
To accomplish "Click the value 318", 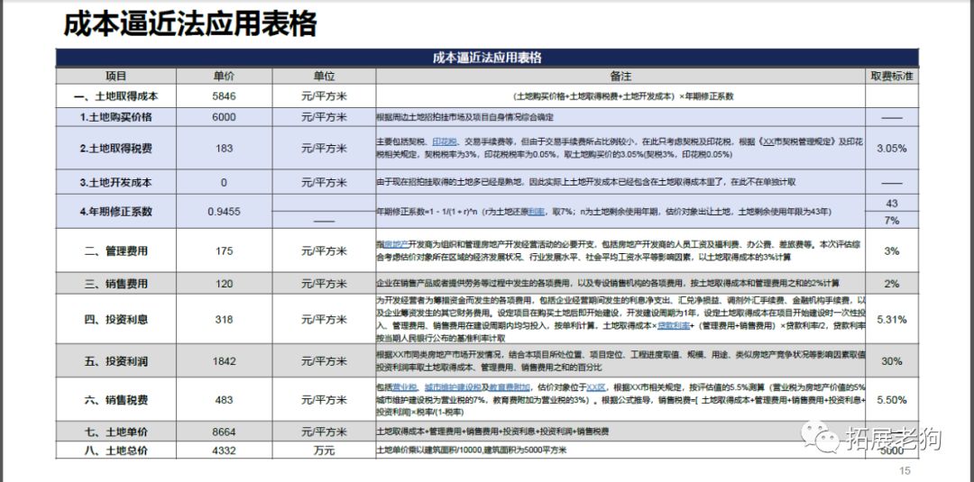I will 225,320.
